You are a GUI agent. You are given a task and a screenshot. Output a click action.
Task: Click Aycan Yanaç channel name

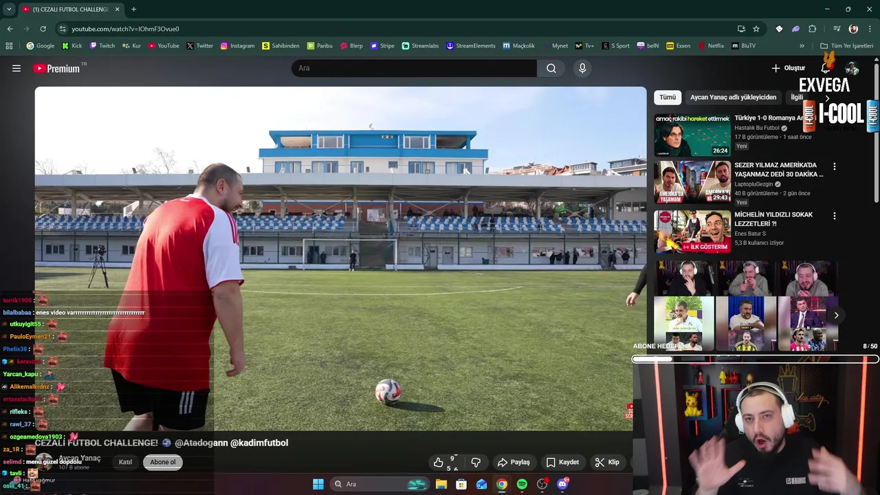click(x=80, y=458)
